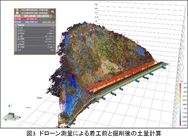
Task: Click the difference value -637.451 m³
Action: (x=48, y=22)
